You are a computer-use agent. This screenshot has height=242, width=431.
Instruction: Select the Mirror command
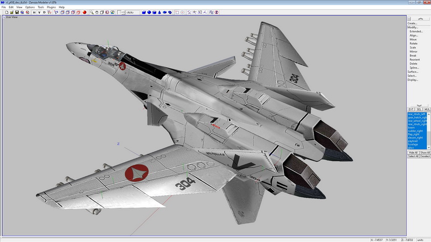413,52
